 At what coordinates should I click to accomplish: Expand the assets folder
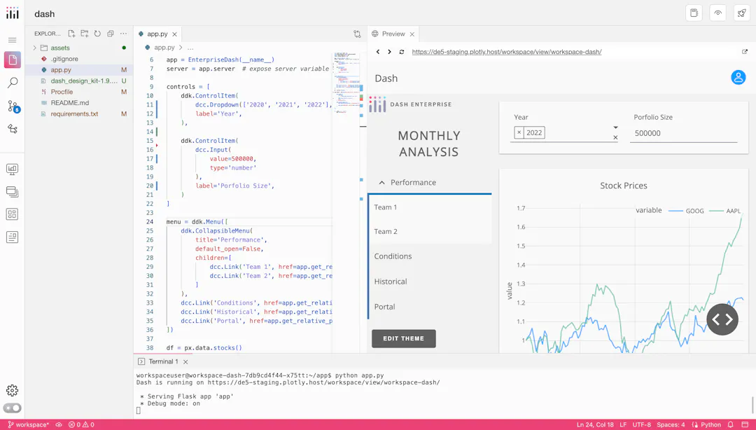35,48
